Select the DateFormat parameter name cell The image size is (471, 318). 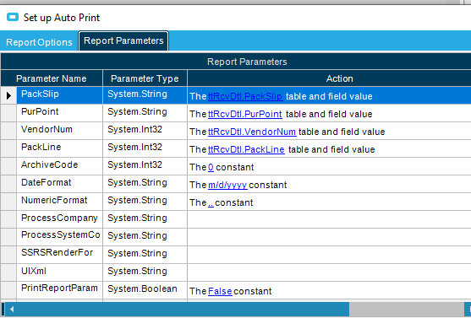(x=59, y=184)
